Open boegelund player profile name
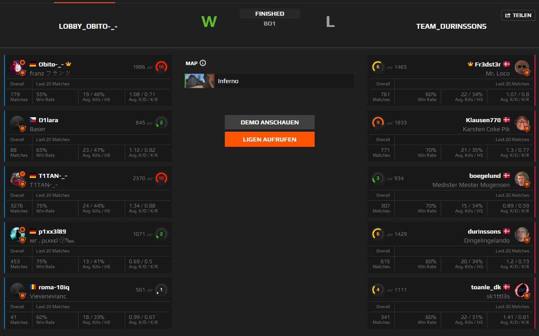Image resolution: width=539 pixels, height=336 pixels. pos(485,176)
